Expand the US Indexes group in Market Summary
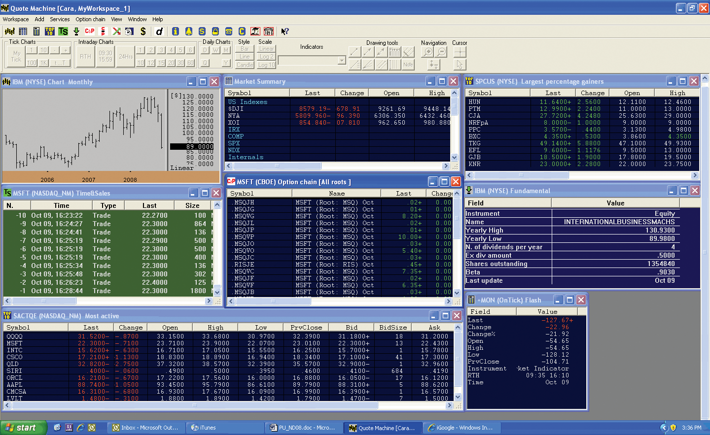This screenshot has width=710, height=435. click(248, 102)
